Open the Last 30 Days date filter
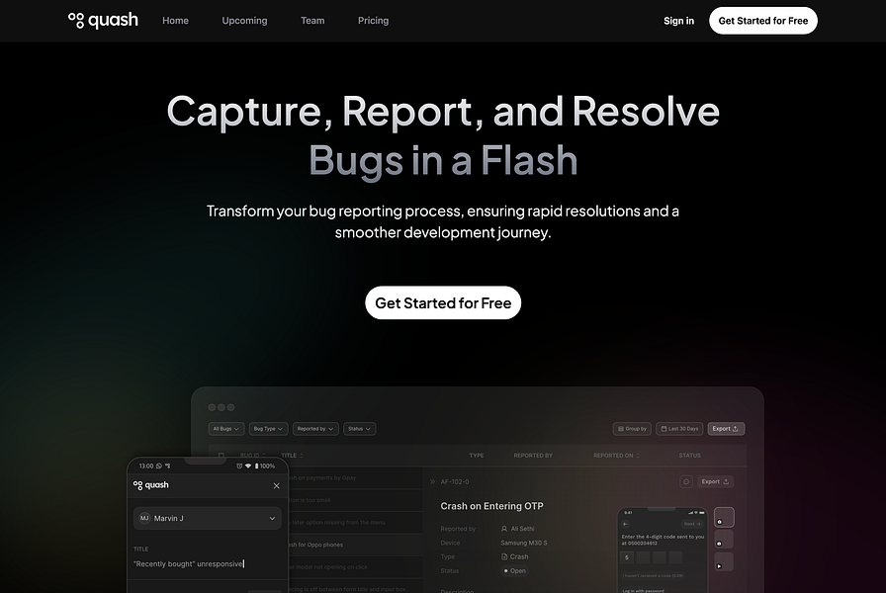The height and width of the screenshot is (593, 886). click(x=679, y=429)
